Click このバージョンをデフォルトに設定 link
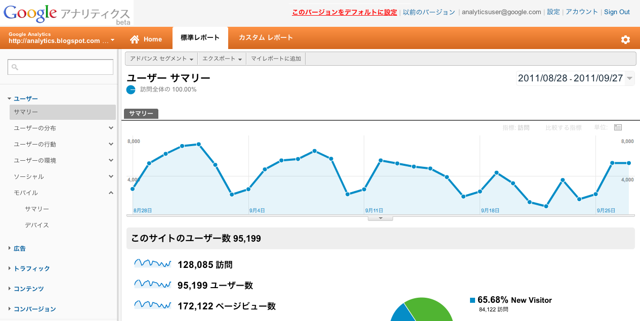The height and width of the screenshot is (321, 640). [345, 12]
